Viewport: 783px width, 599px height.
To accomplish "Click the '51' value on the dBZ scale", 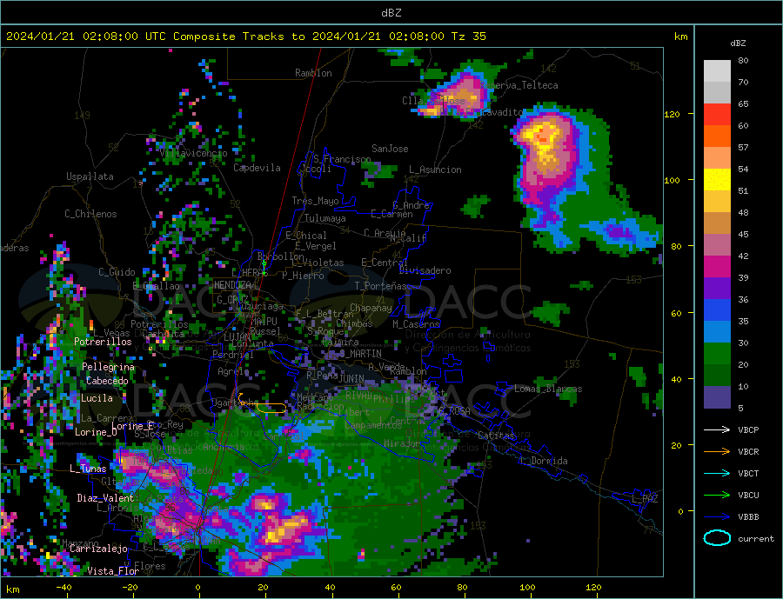I will click(x=743, y=190).
